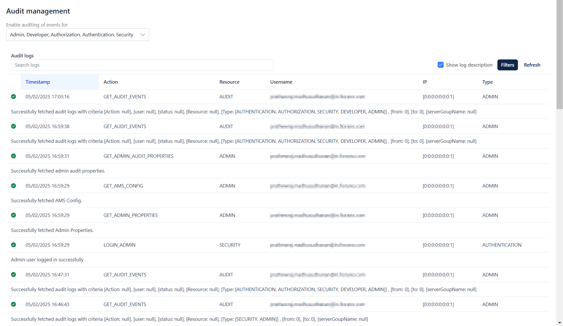Click success icon for 16:46:43 log entry
This screenshot has height=326, width=563.
click(x=14, y=304)
